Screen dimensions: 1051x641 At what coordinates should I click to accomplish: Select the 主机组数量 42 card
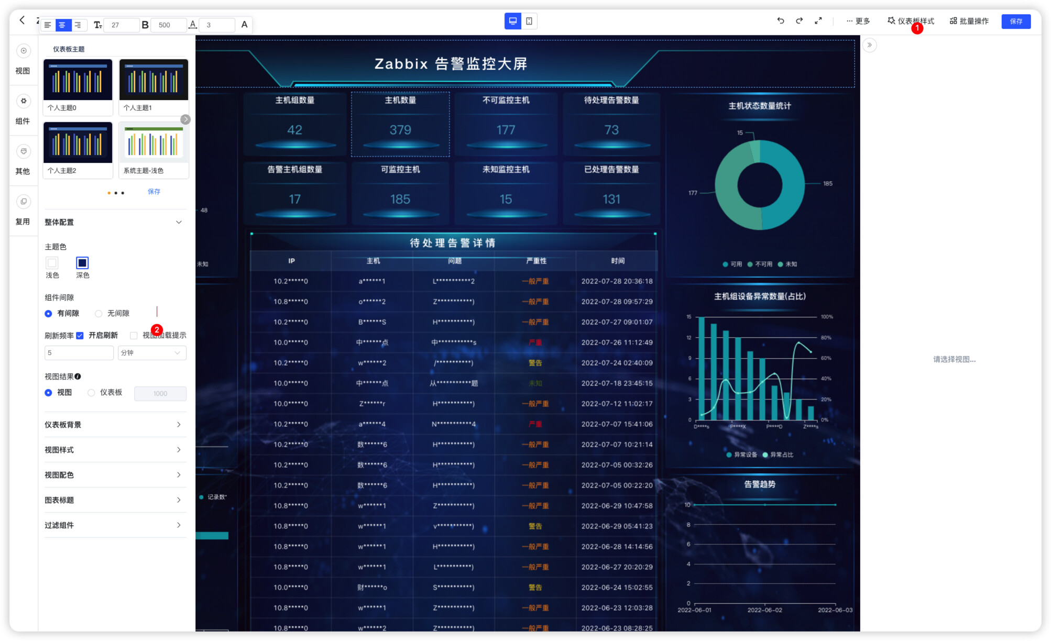pos(295,124)
